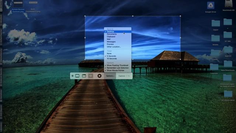Select the Upper folder on desktop
236x133 pixels.
216,23
